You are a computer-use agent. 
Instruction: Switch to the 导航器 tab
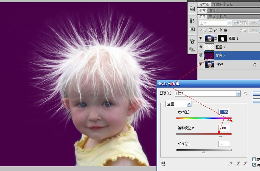tap(217, 4)
